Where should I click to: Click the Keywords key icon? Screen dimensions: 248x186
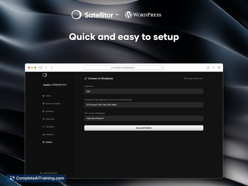click(44, 119)
